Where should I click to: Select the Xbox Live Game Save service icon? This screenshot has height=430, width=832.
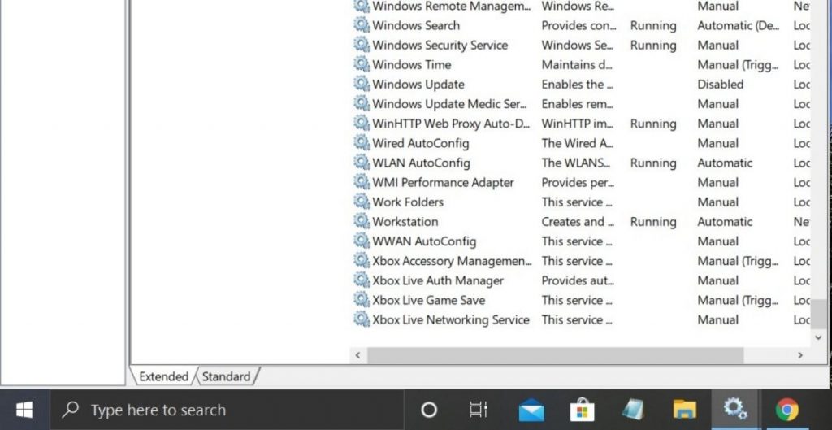362,300
